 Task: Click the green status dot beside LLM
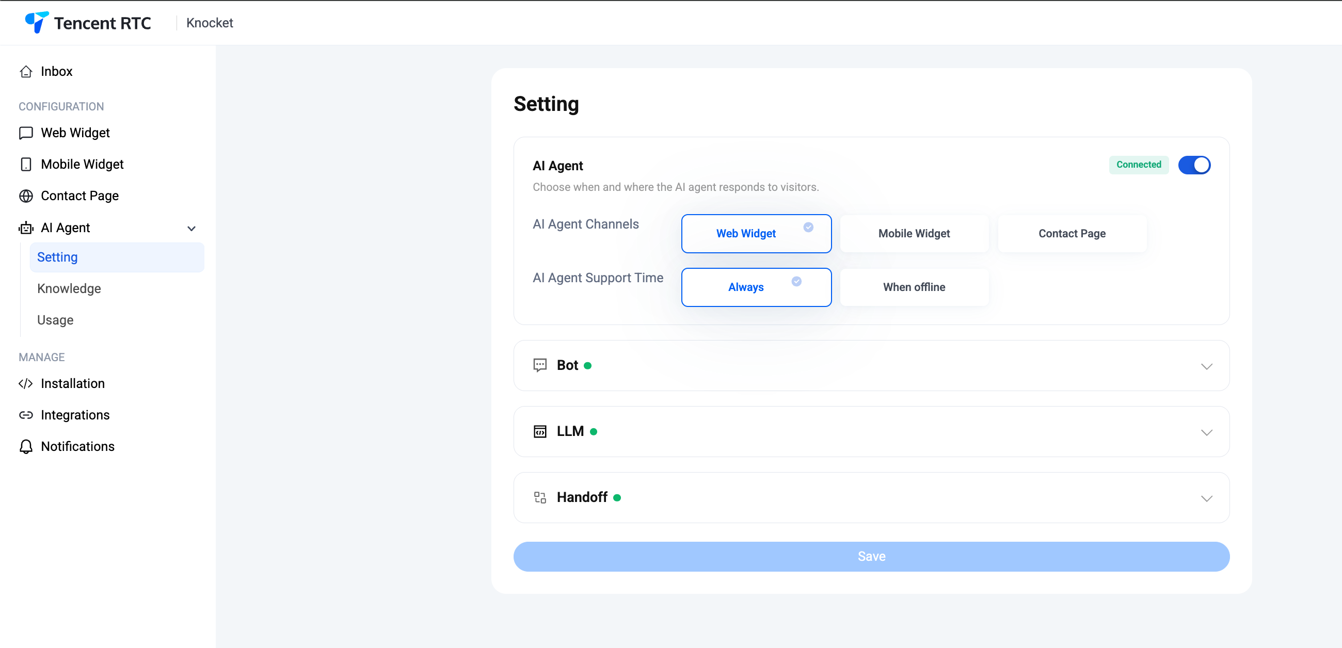pyautogui.click(x=594, y=432)
